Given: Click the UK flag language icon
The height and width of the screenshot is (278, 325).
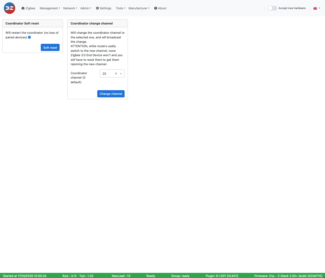Looking at the screenshot, I should [x=315, y=8].
